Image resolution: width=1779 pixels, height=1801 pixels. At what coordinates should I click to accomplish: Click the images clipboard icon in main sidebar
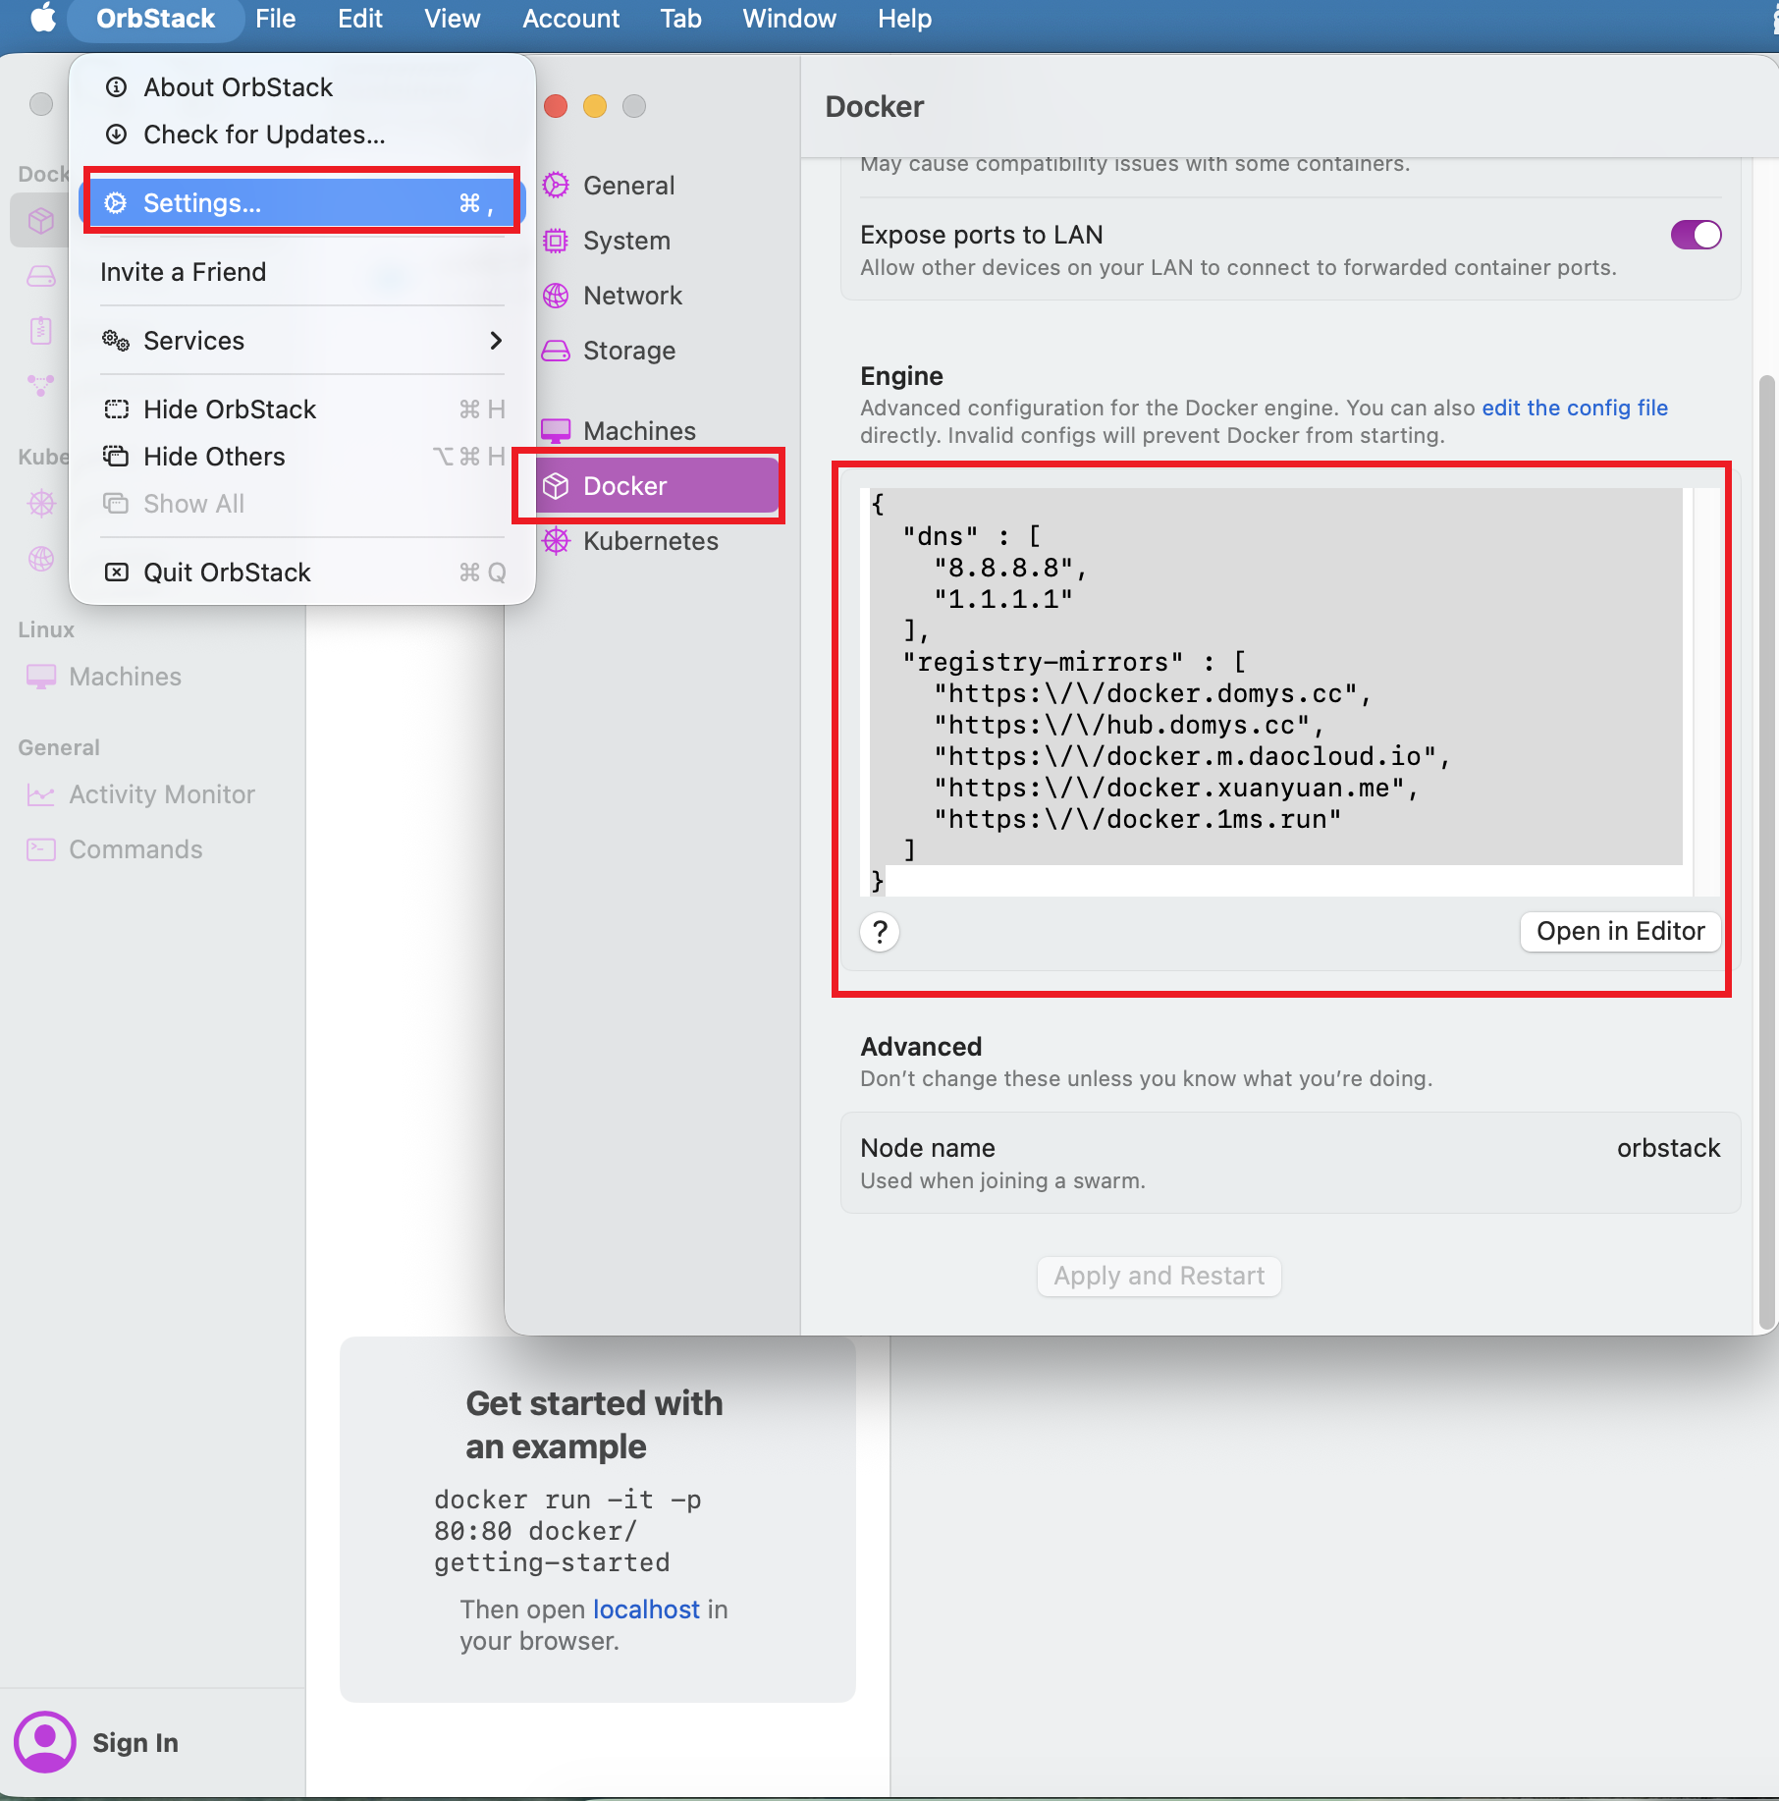(41, 331)
